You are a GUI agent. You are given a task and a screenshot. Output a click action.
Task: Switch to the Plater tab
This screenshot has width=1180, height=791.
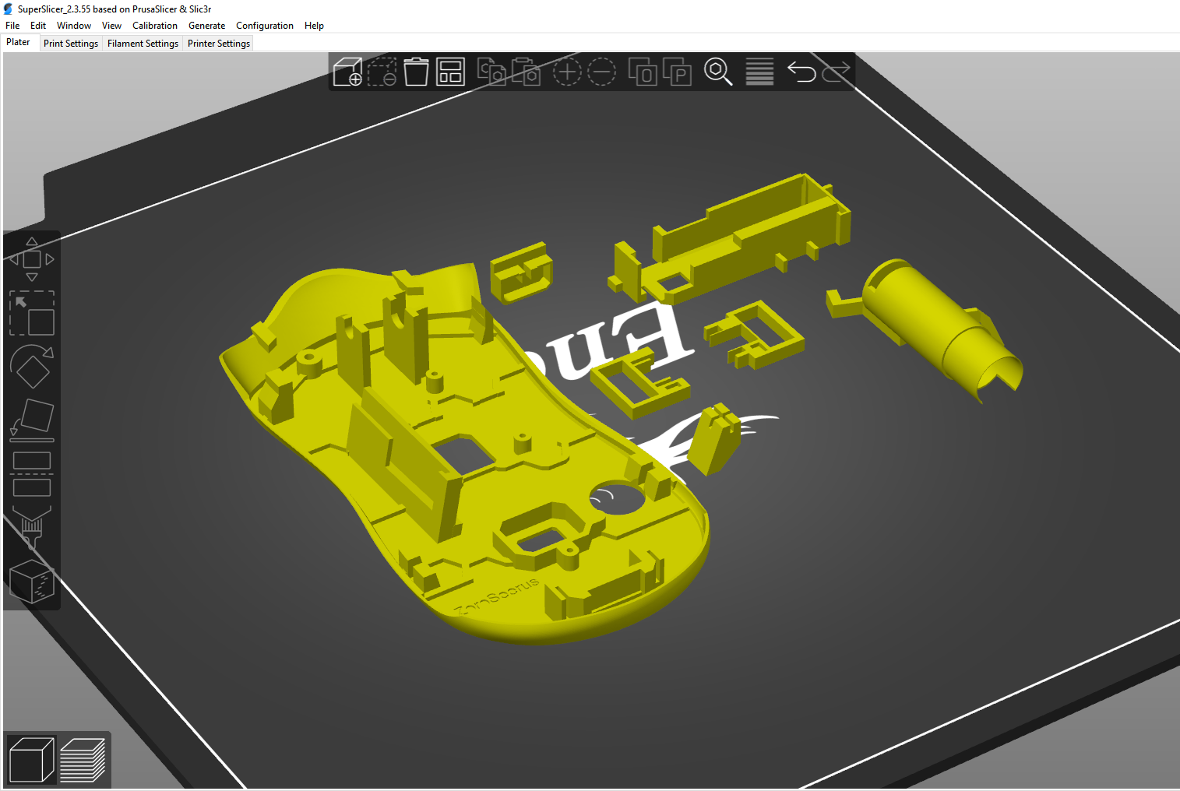(x=19, y=42)
